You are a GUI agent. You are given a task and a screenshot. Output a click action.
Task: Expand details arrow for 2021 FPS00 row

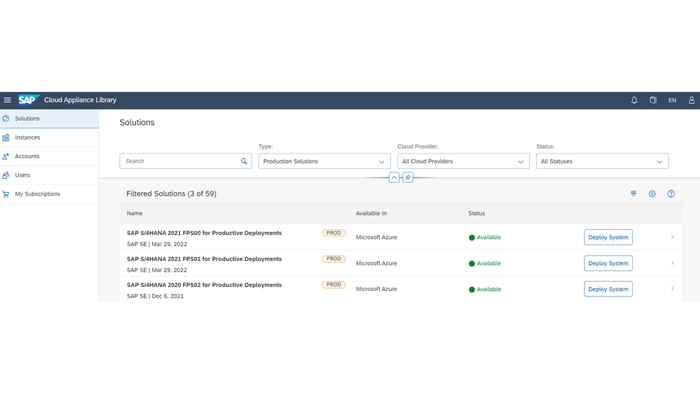click(x=672, y=237)
